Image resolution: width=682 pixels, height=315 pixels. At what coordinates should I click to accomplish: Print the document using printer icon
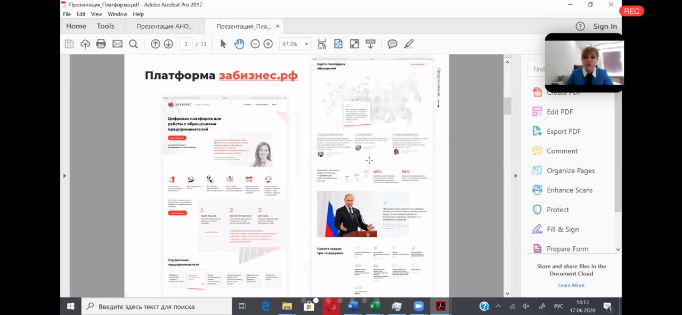[x=101, y=44]
